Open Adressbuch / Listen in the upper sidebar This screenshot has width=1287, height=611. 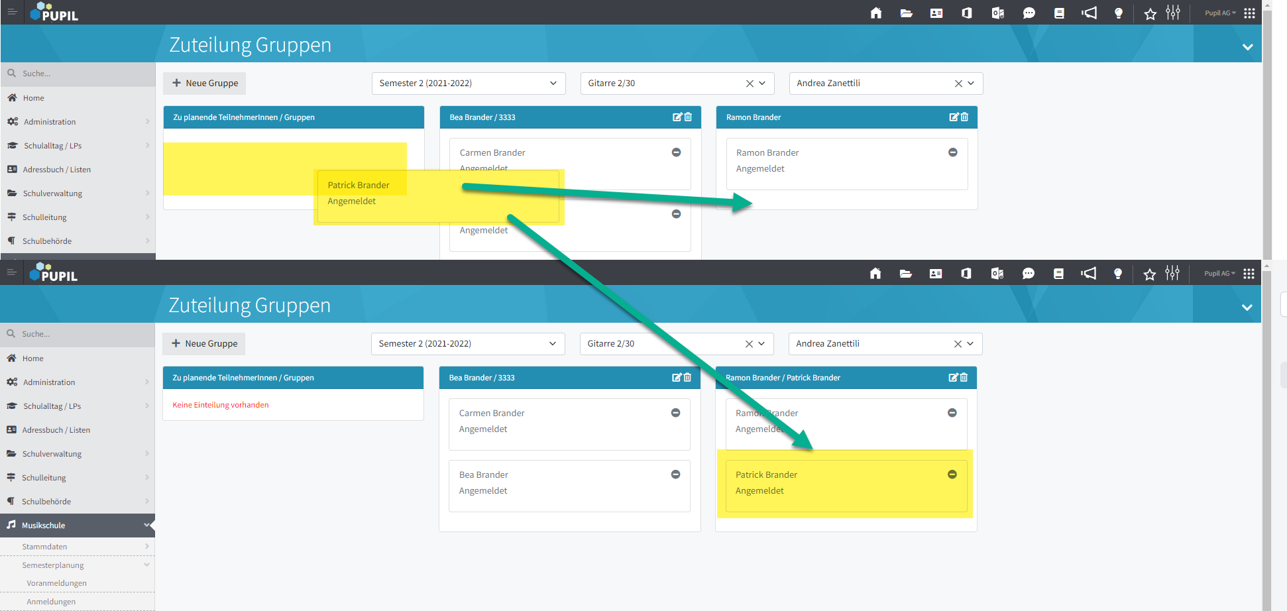click(78, 170)
